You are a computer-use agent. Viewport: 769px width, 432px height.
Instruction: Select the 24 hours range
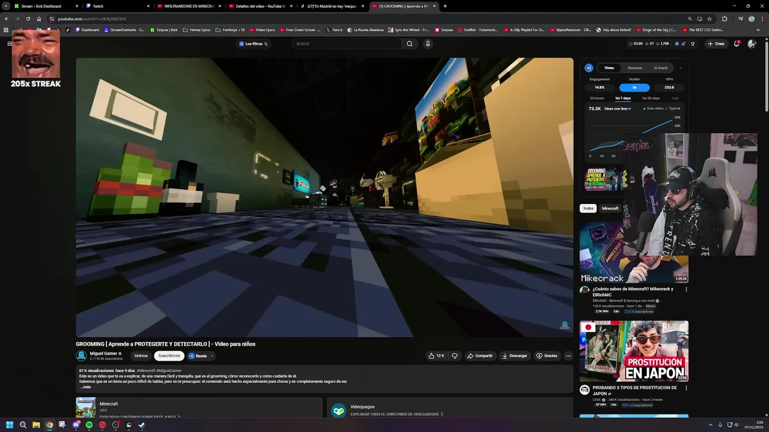coord(597,98)
